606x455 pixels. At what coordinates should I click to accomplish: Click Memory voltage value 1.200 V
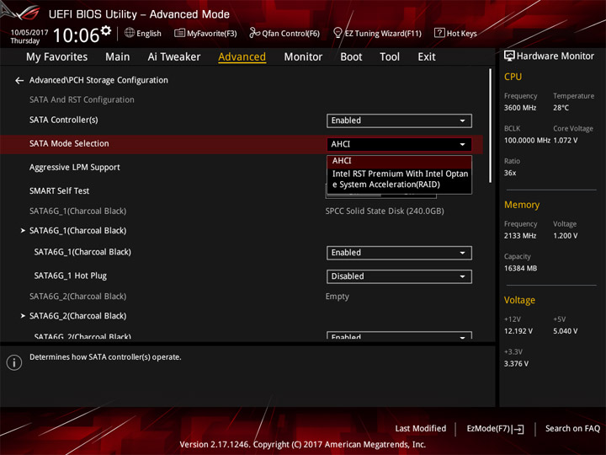566,236
